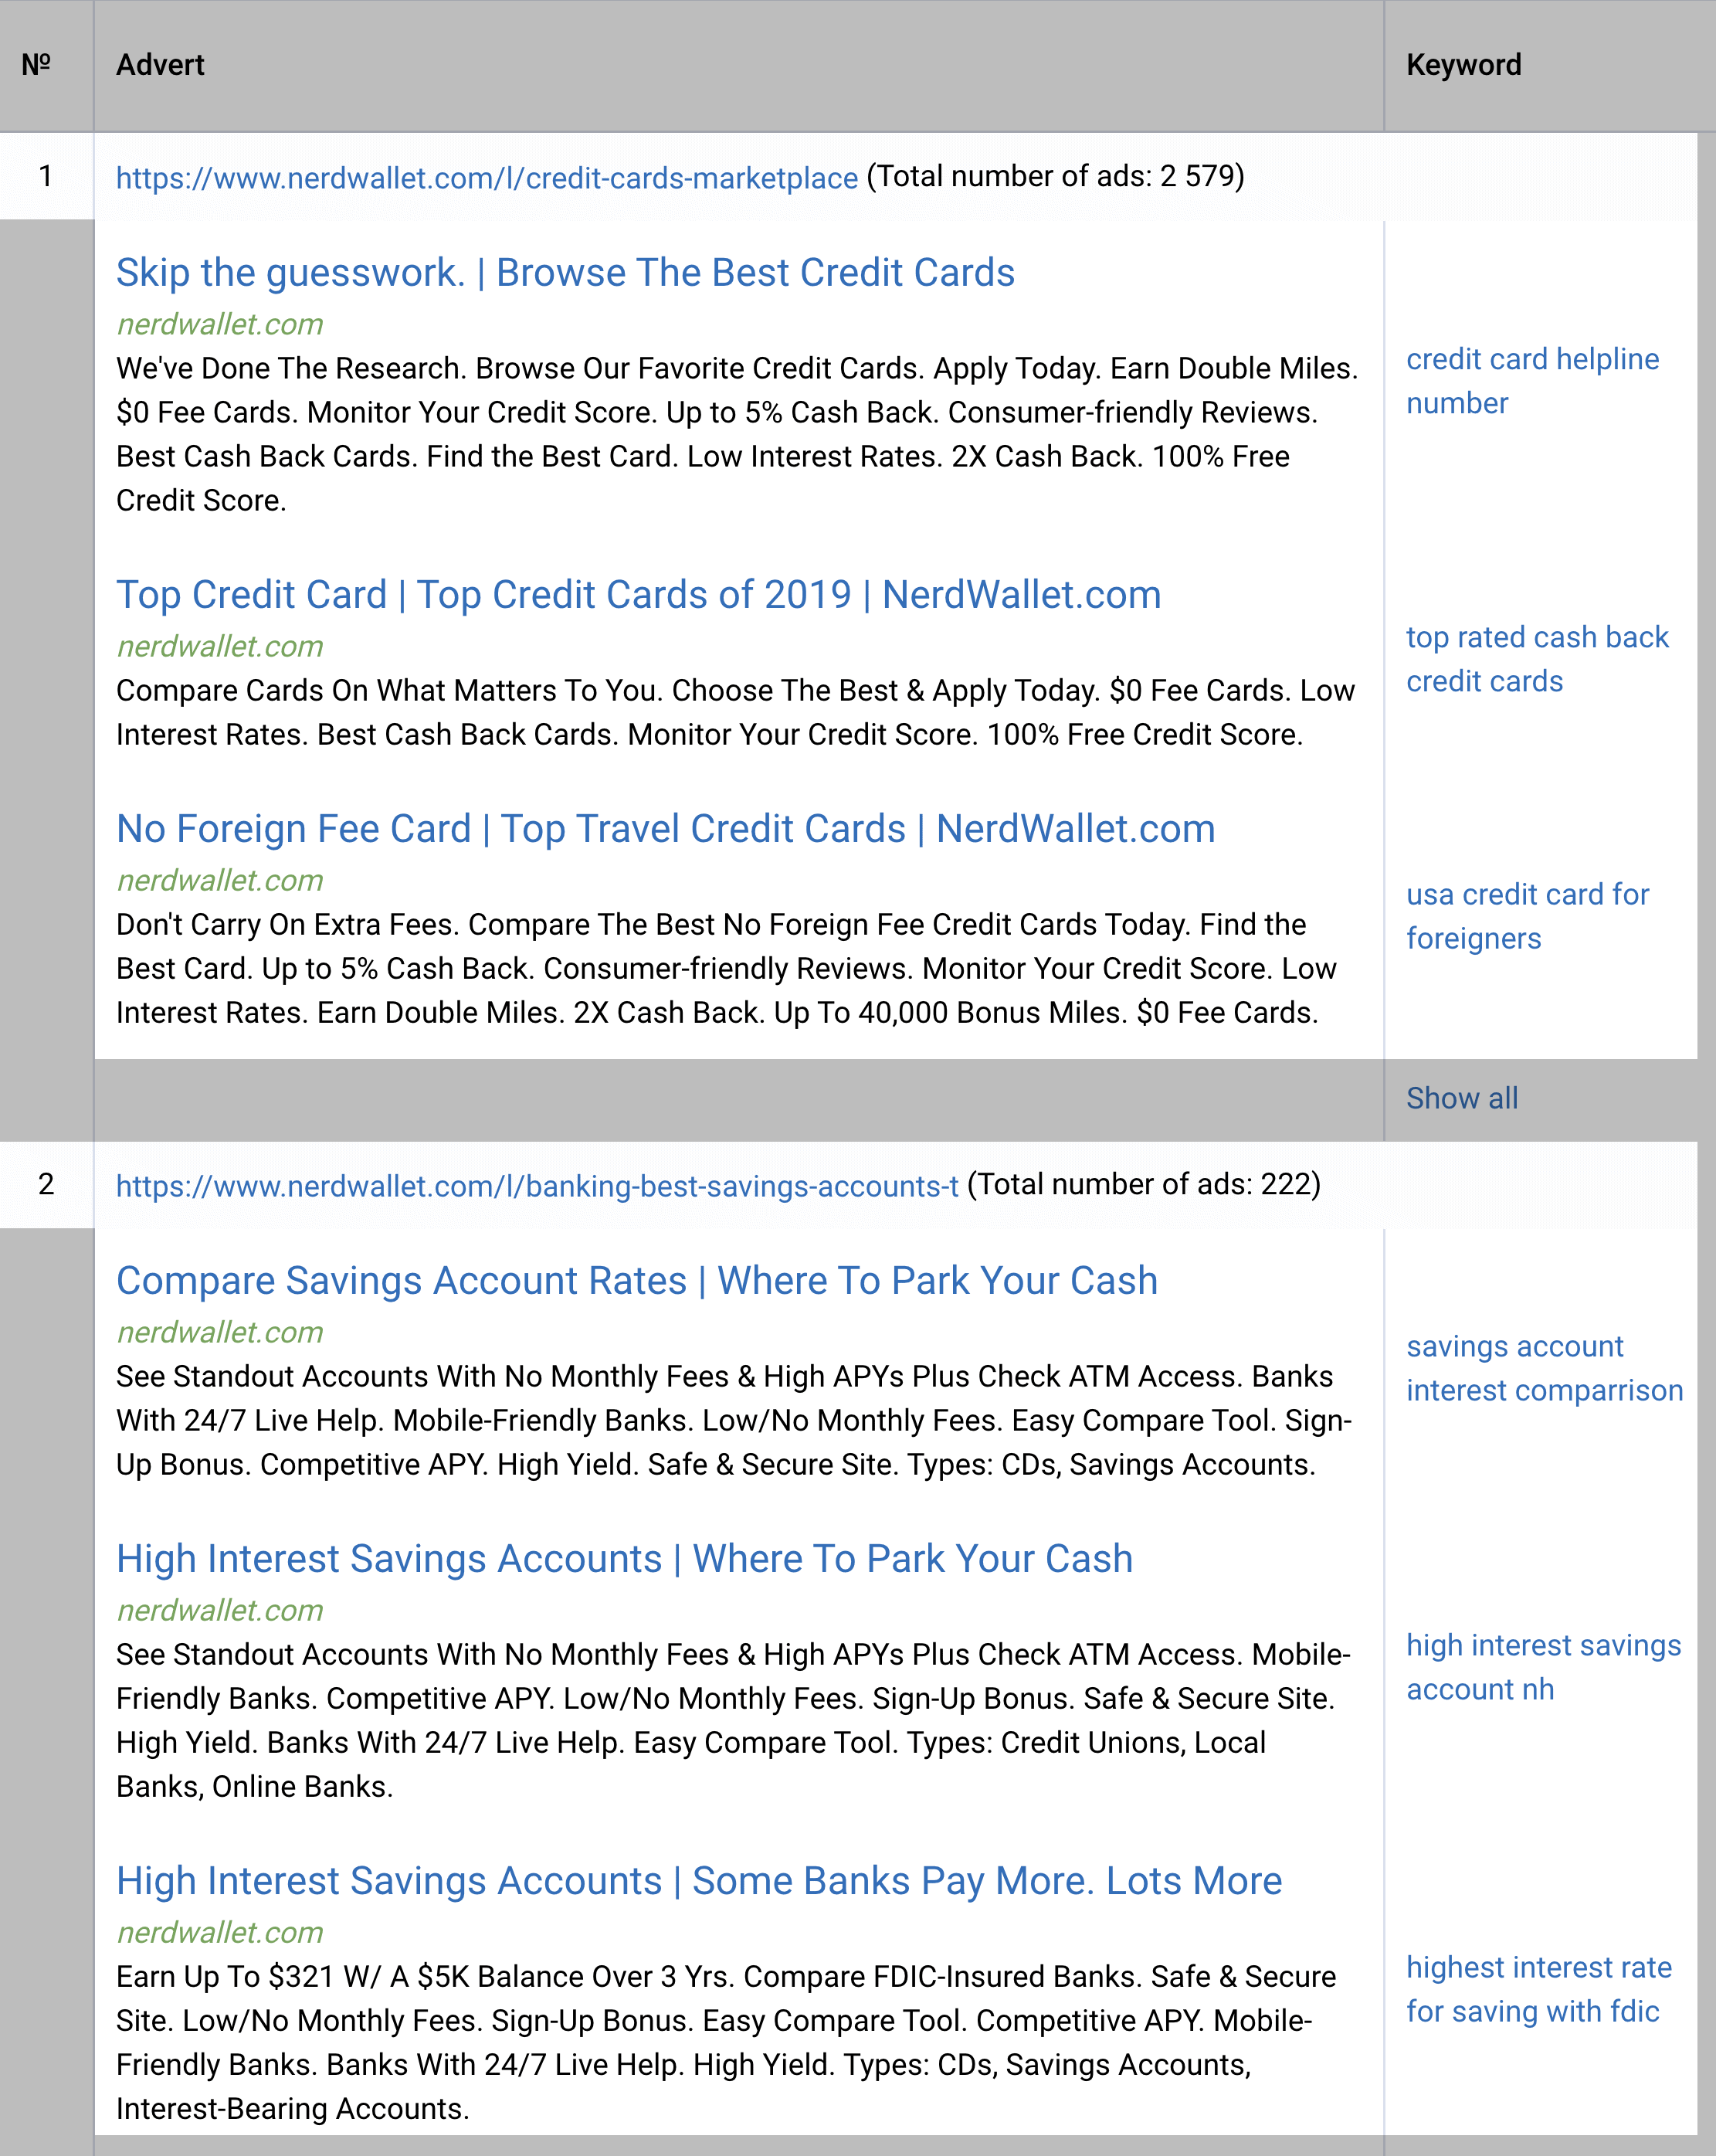
Task: Click the 'Advert' column header
Action: pos(158,65)
